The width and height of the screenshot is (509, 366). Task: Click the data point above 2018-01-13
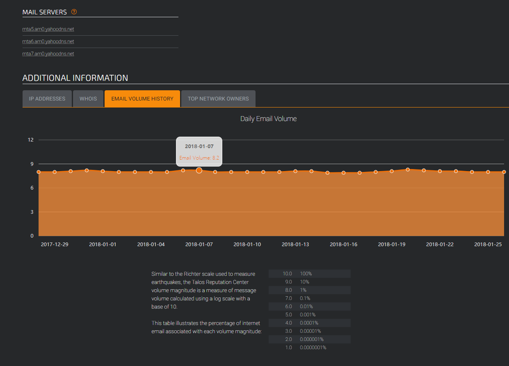pos(295,171)
